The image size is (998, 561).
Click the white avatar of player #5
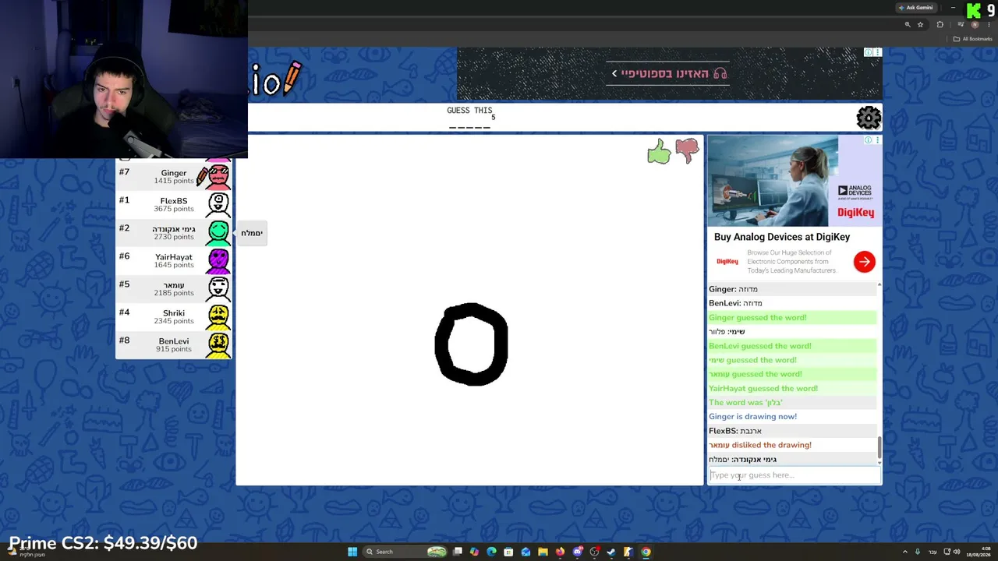tap(218, 288)
